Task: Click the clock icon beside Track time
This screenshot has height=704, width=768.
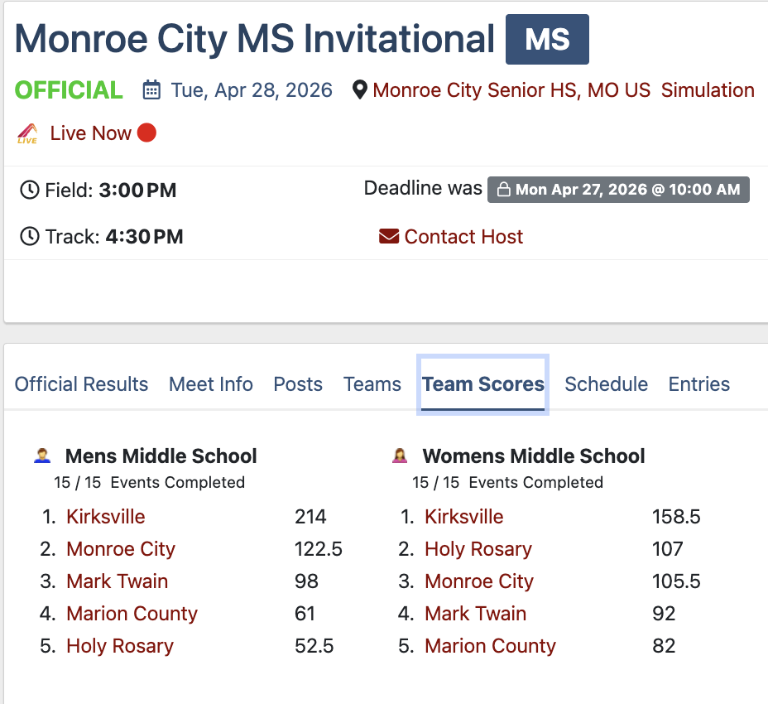Action: pos(29,237)
